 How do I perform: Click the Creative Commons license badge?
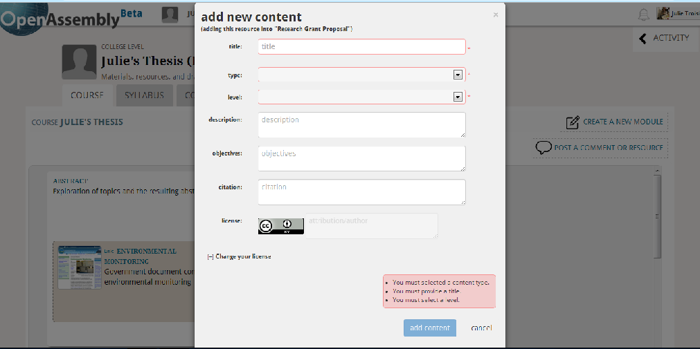click(280, 226)
